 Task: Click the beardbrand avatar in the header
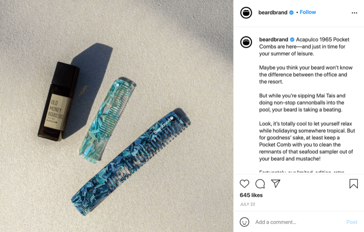click(246, 13)
